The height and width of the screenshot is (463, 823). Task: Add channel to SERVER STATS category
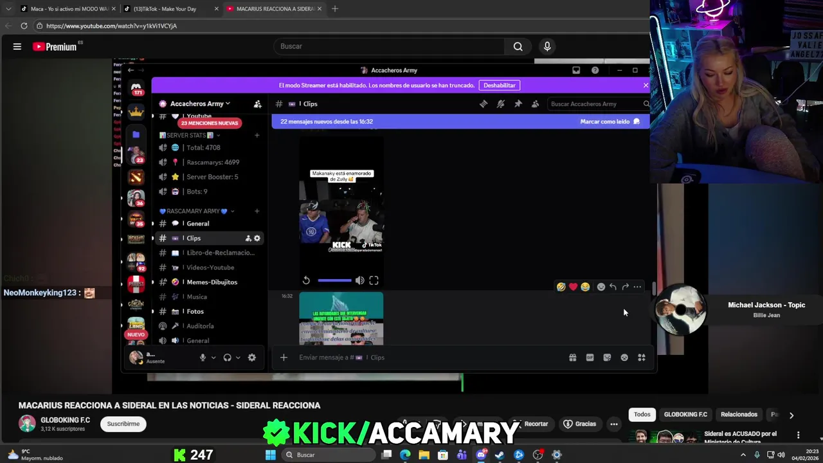click(x=257, y=135)
